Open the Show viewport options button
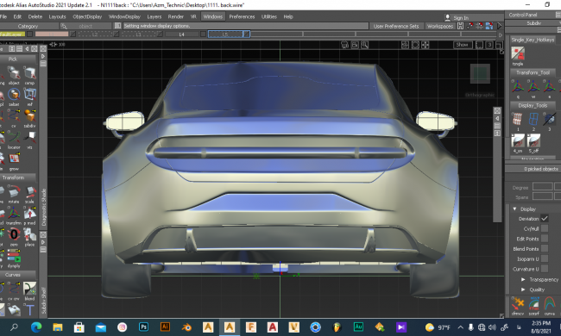Screen dimensions: 561x336 463,45
